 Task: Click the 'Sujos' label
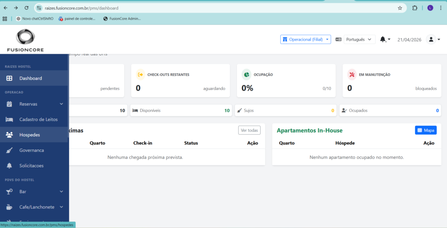248,111
